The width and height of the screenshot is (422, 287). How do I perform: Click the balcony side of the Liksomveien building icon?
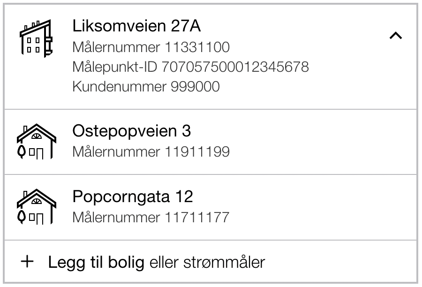tap(48, 39)
